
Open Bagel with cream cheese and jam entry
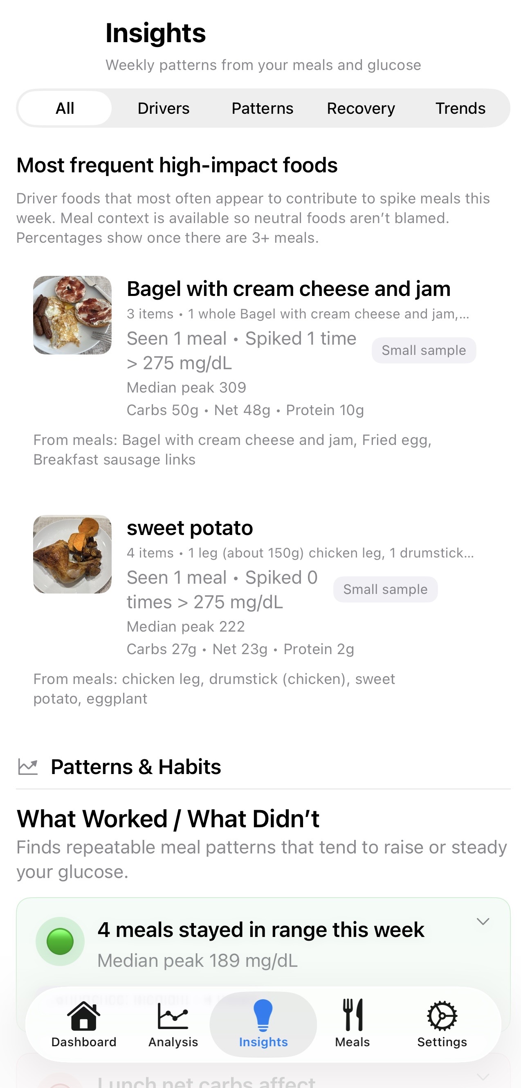(289, 289)
